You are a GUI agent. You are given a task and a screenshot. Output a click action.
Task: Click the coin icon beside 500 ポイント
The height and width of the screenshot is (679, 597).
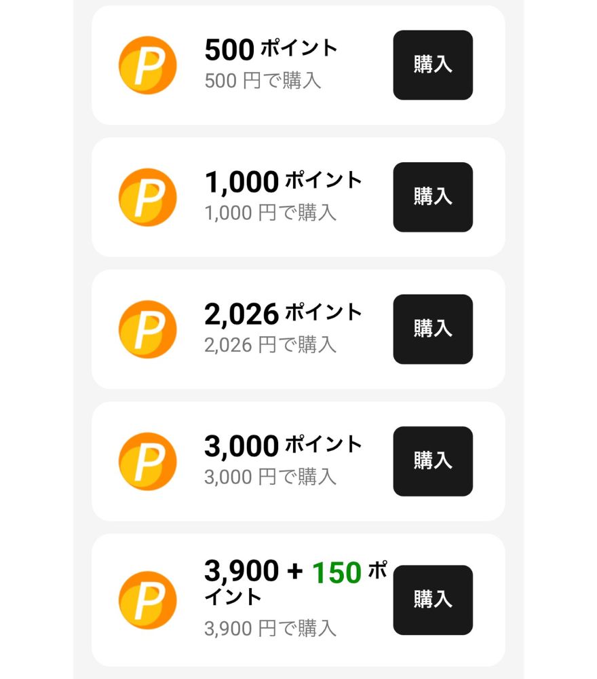tap(147, 65)
